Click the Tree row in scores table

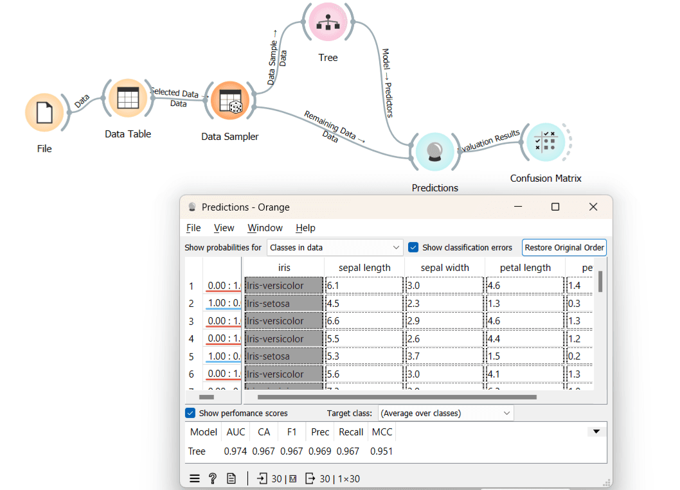(291, 451)
